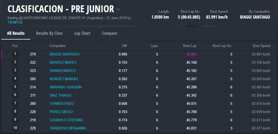Click TRAVERSO BENJAMIN's name
The width and height of the screenshot is (278, 134).
tap(68, 128)
